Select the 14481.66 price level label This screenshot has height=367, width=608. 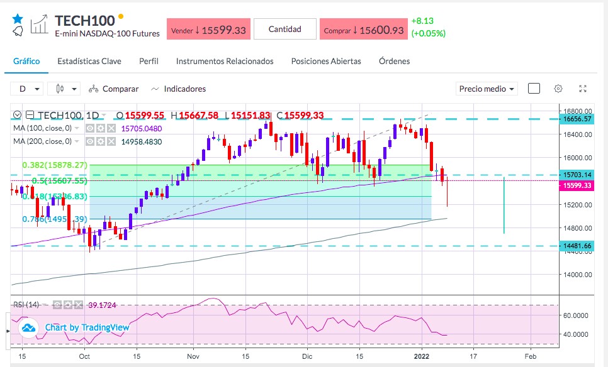point(577,246)
